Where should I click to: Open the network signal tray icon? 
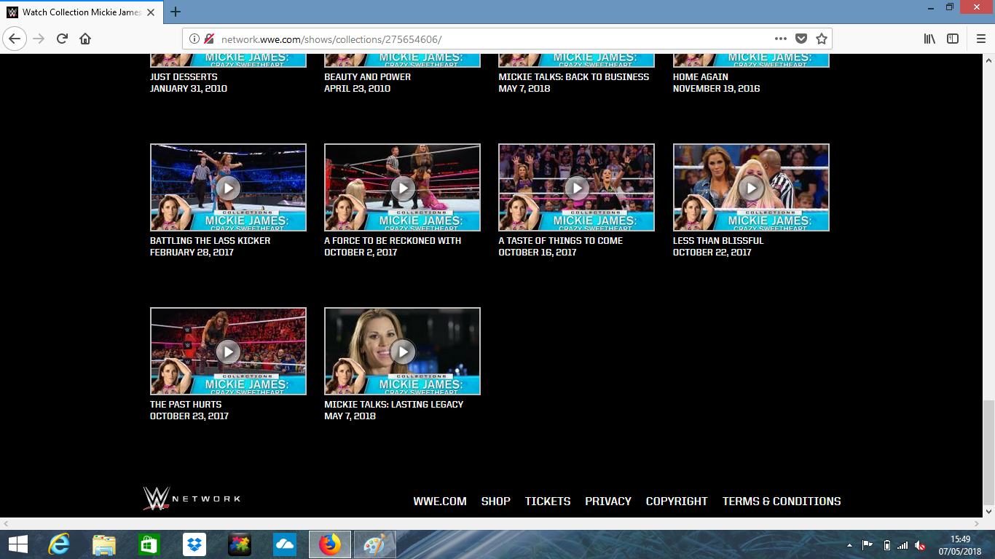[903, 544]
